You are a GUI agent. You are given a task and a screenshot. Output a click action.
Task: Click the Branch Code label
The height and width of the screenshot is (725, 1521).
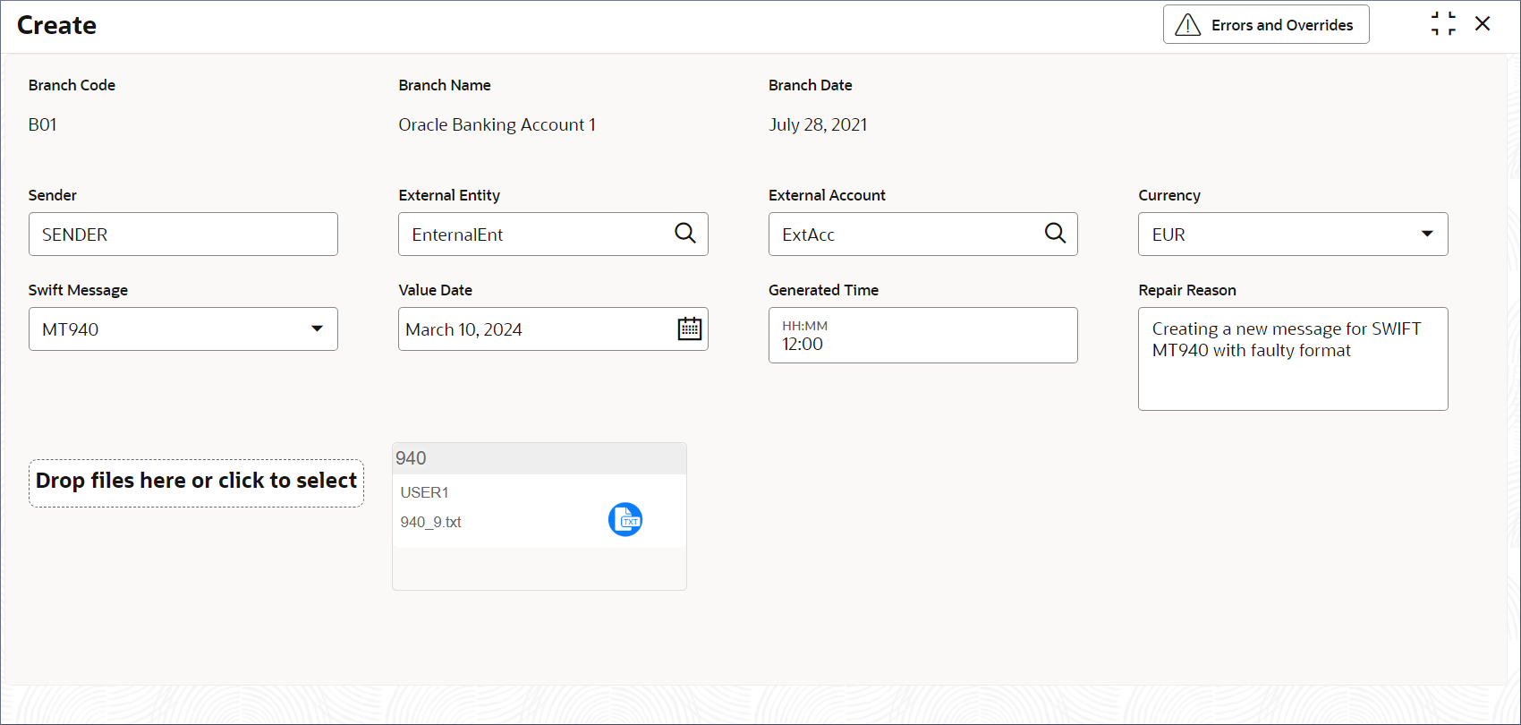72,85
